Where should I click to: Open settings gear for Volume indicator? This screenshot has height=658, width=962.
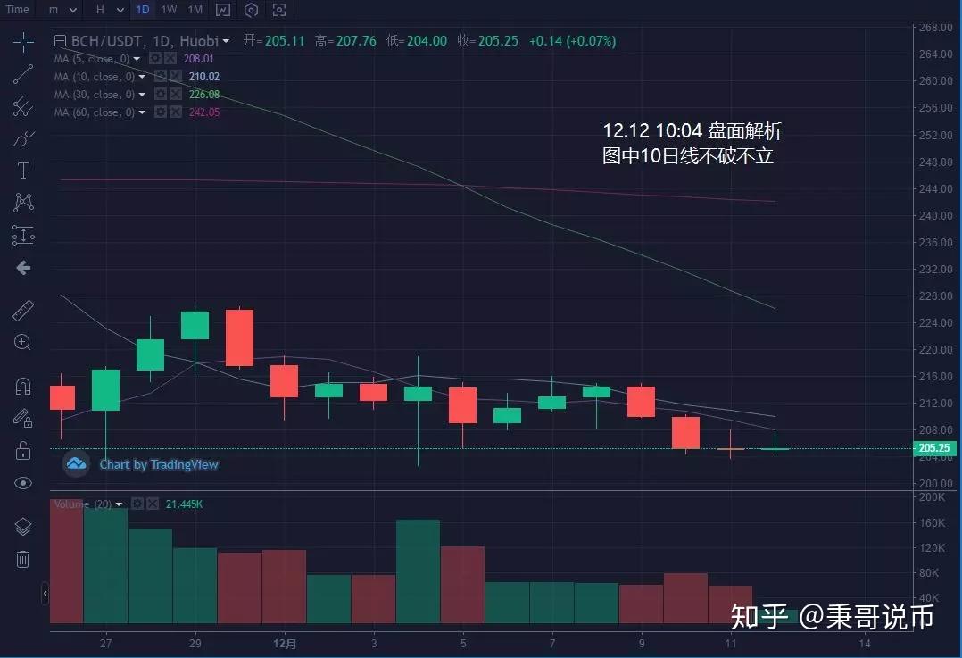[137, 504]
